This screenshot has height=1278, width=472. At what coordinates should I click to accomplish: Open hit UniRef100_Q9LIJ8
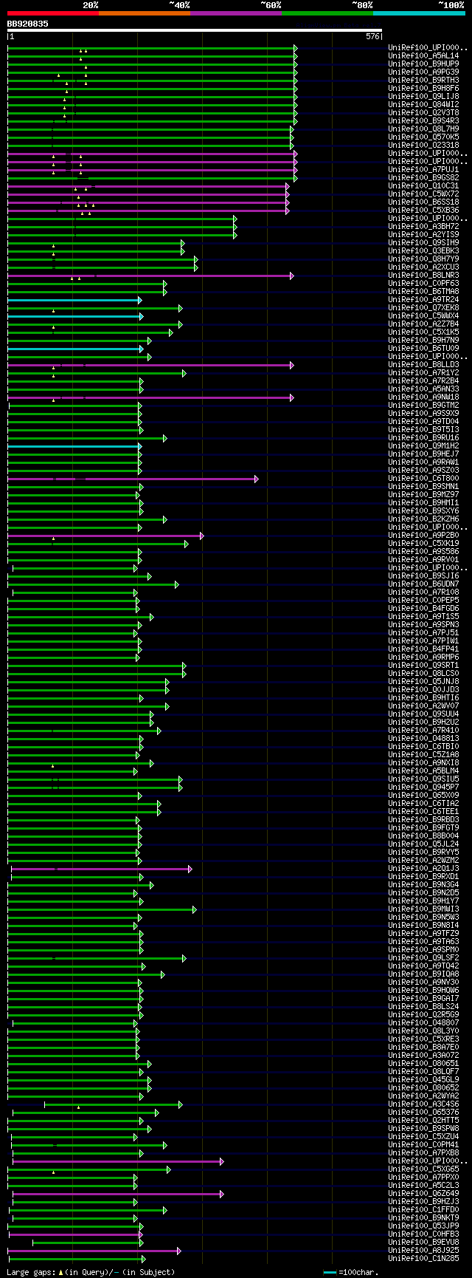(x=423, y=97)
